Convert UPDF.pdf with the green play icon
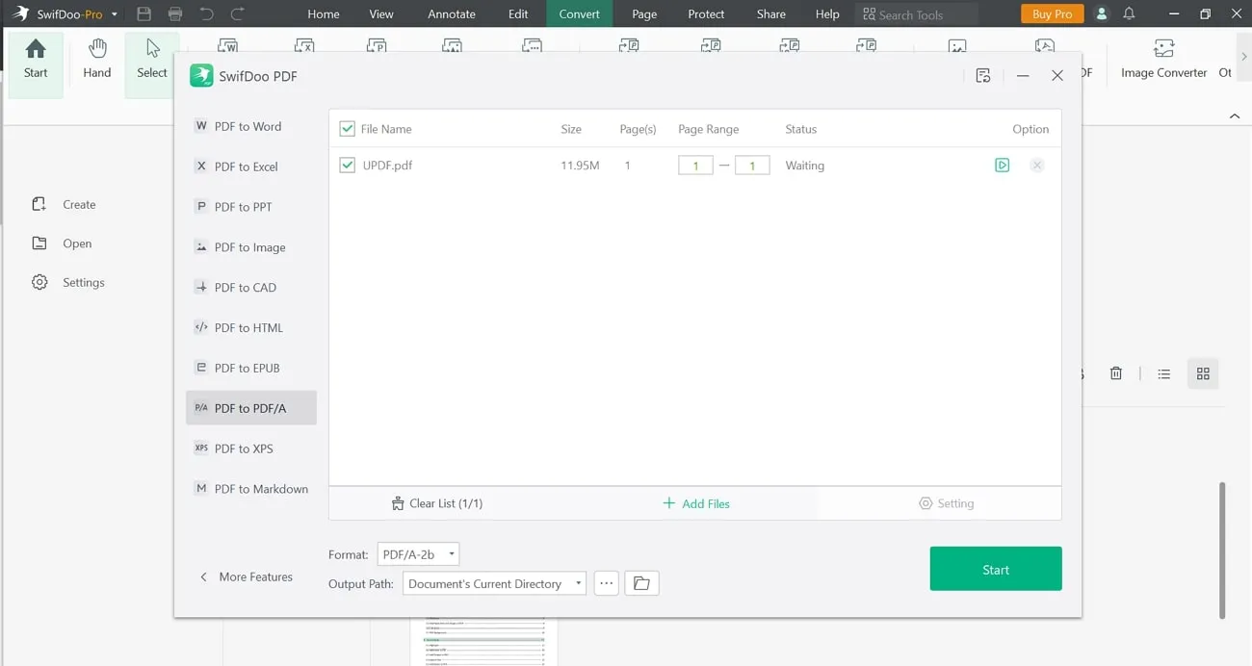Screen dimensions: 1252x666 click(x=1003, y=166)
